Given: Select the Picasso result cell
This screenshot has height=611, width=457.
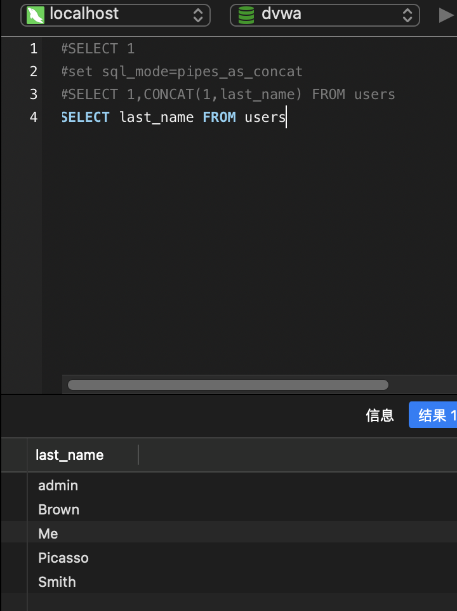Looking at the screenshot, I should (63, 558).
